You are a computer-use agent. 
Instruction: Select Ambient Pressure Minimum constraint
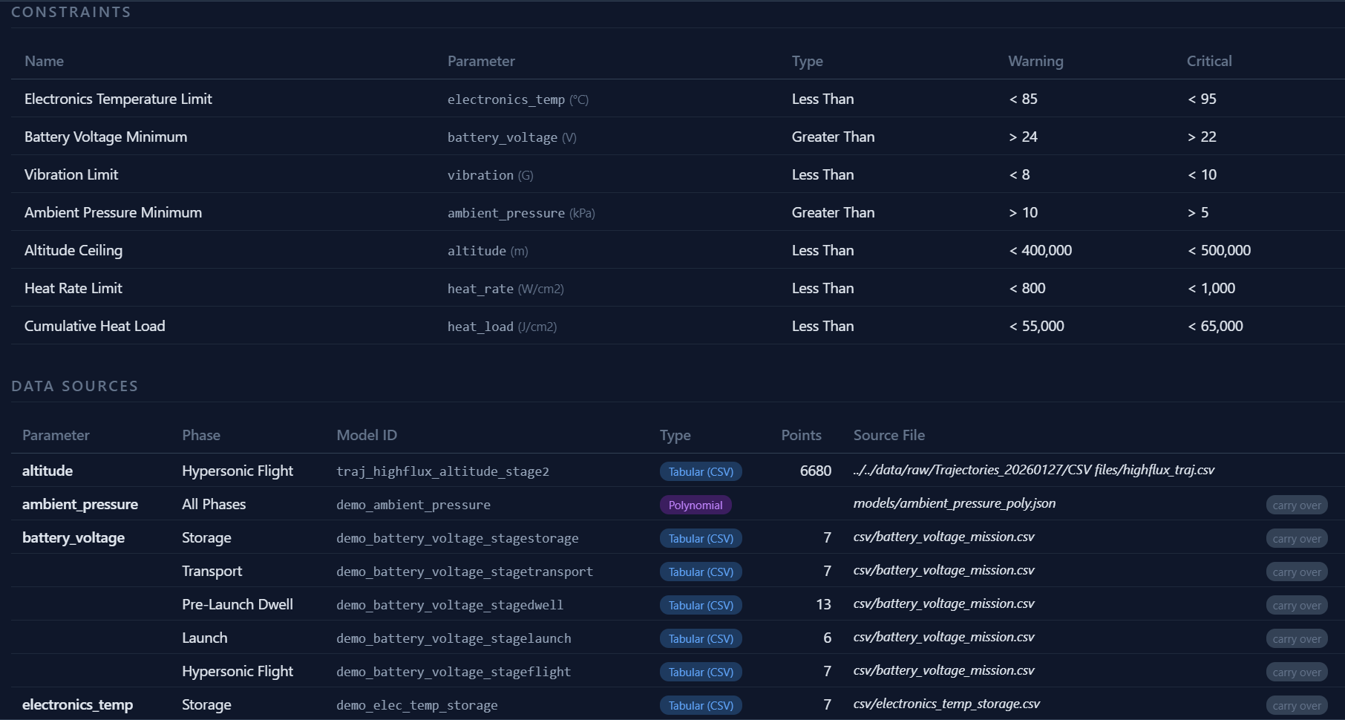point(113,212)
